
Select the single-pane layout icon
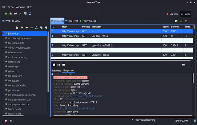pos(64,65)
